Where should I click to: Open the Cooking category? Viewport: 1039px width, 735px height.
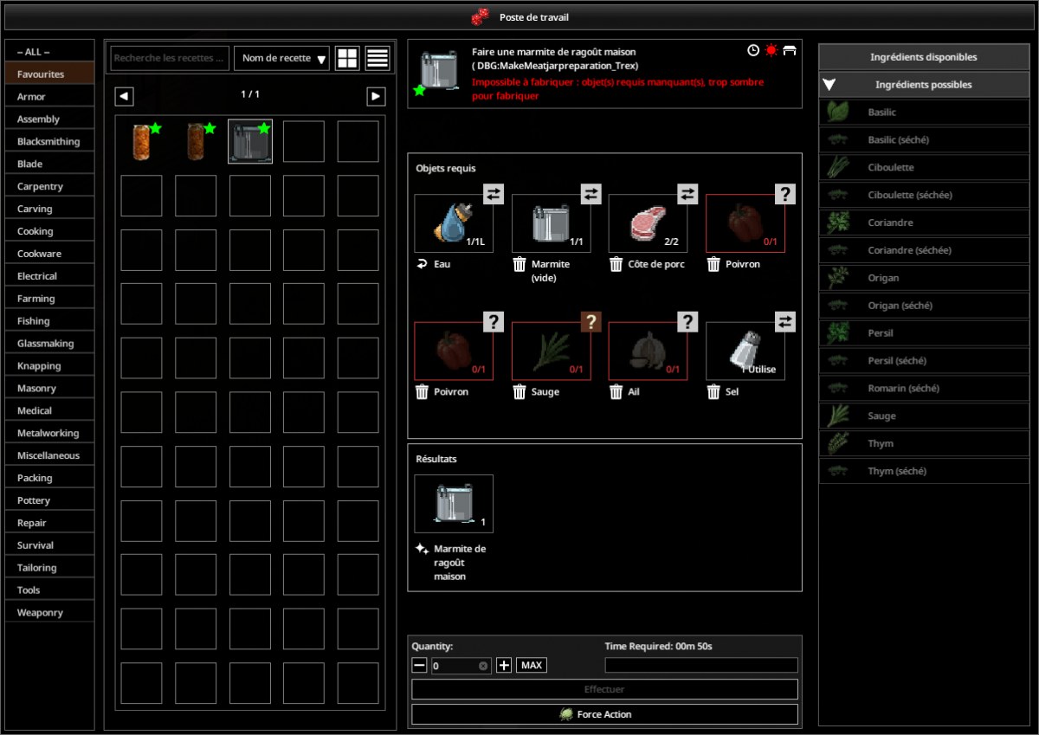pos(49,231)
